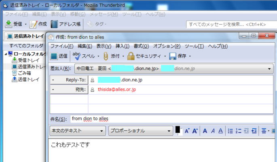Click the global message search box
Screen dimensions: 277x162
point(231,24)
